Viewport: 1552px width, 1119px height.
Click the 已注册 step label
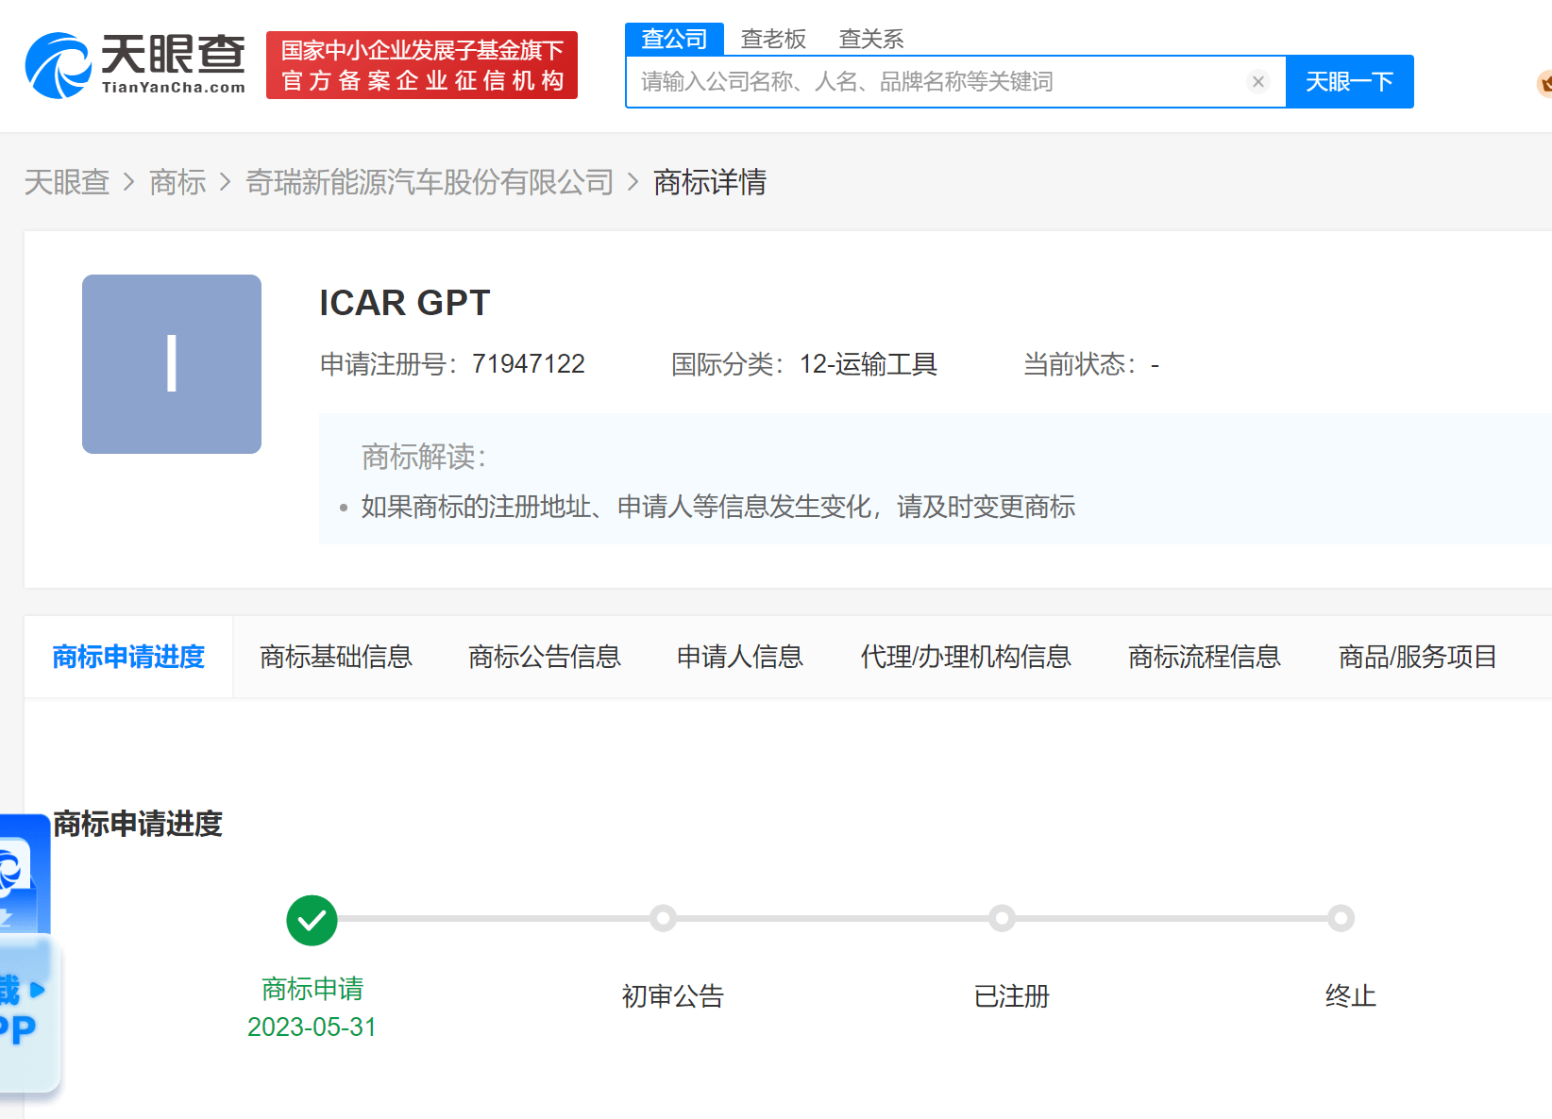(x=1012, y=996)
